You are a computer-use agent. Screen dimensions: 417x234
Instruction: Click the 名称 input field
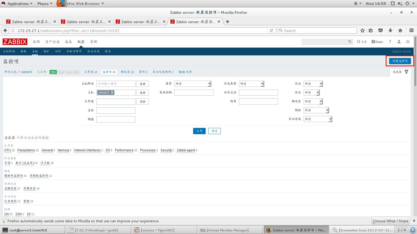[116, 110]
